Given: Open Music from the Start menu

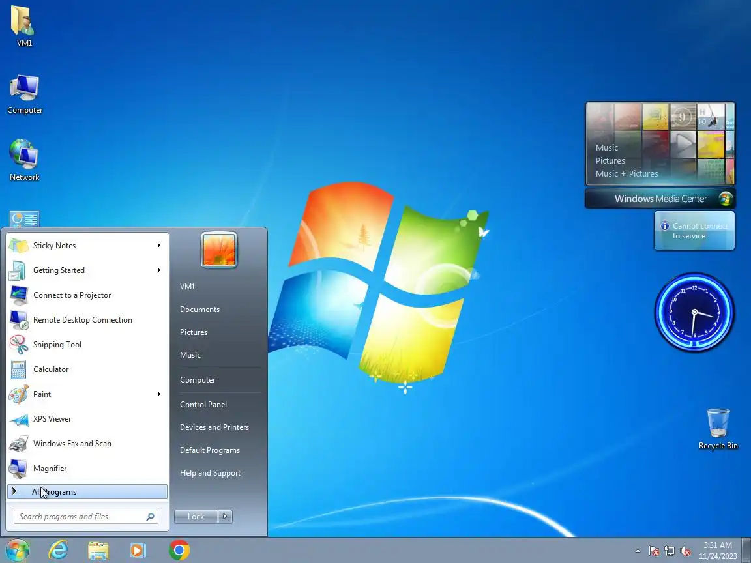Looking at the screenshot, I should [x=190, y=355].
